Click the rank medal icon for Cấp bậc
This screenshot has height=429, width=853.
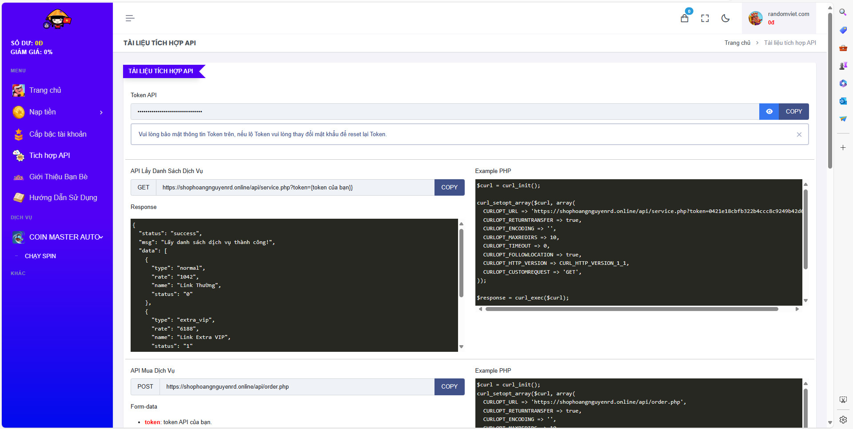[x=19, y=134]
